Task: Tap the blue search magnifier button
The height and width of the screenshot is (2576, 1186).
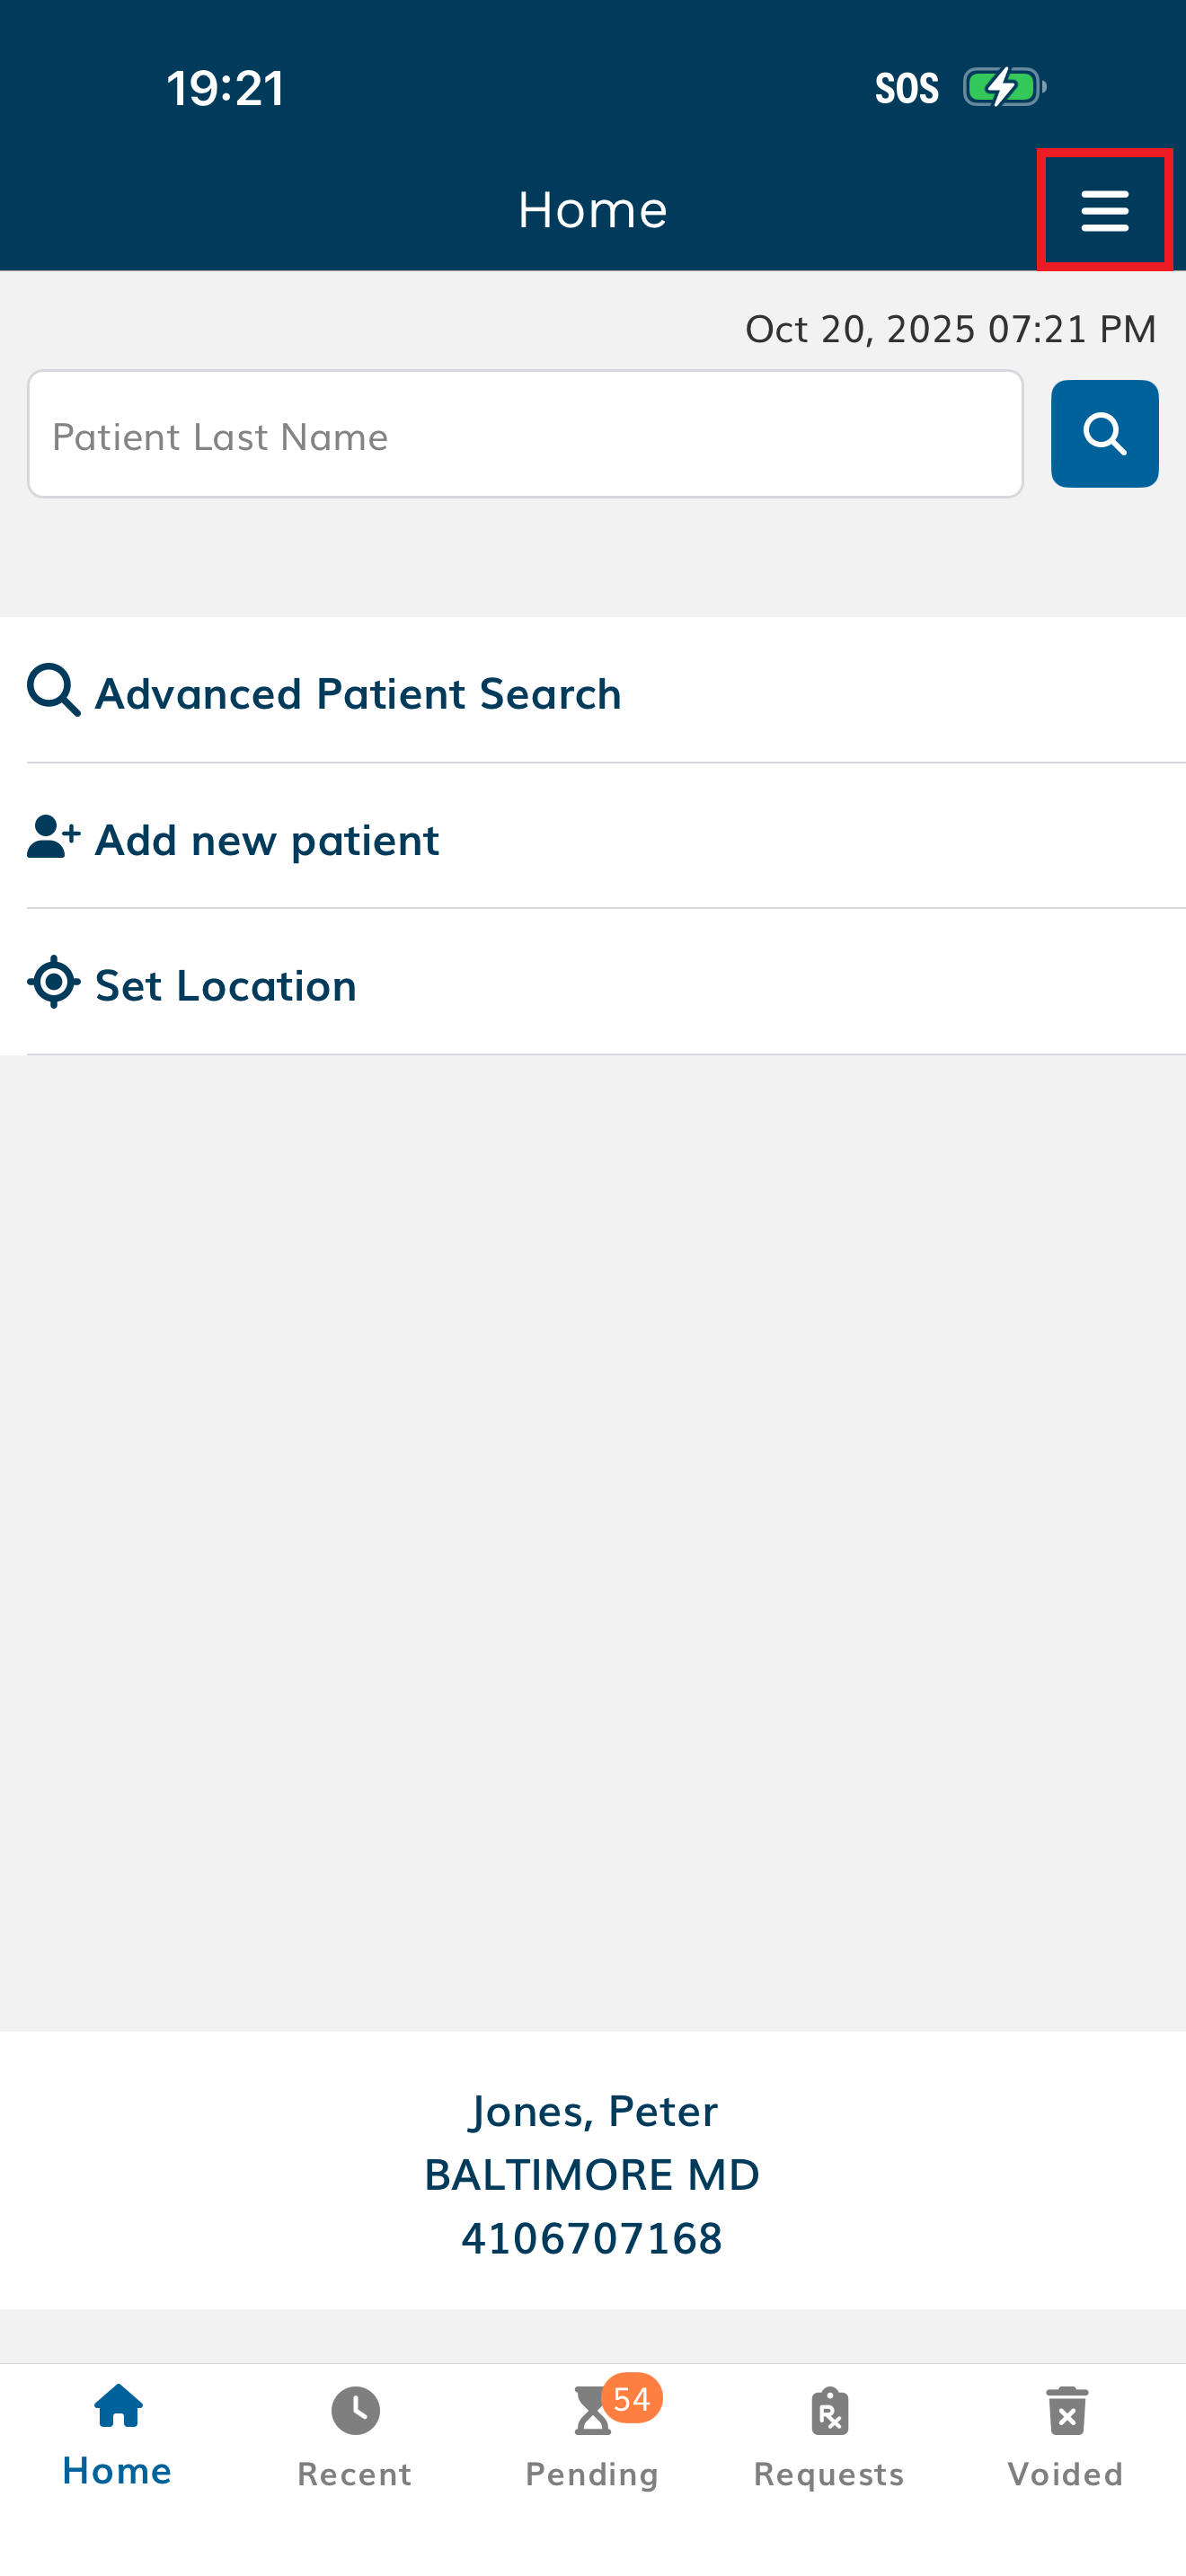Action: point(1104,434)
